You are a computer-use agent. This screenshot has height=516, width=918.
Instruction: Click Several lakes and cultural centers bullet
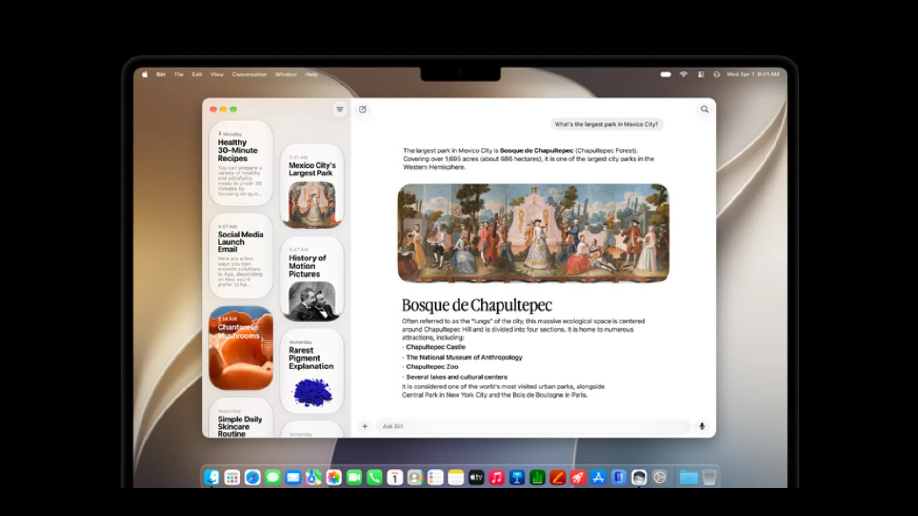pos(457,377)
